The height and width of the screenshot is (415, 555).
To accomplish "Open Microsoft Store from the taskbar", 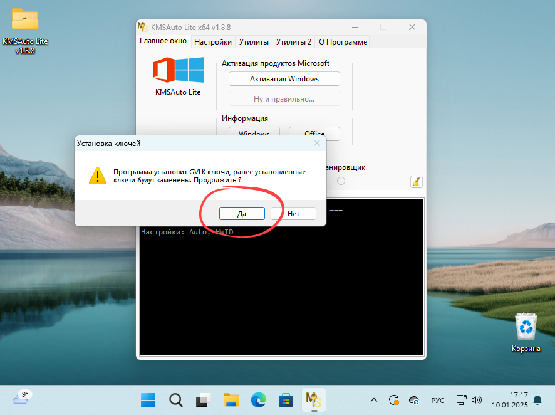I will [286, 400].
